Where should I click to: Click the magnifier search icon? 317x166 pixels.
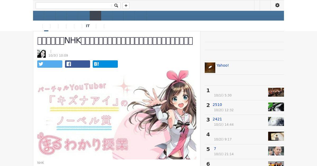(x=116, y=6)
